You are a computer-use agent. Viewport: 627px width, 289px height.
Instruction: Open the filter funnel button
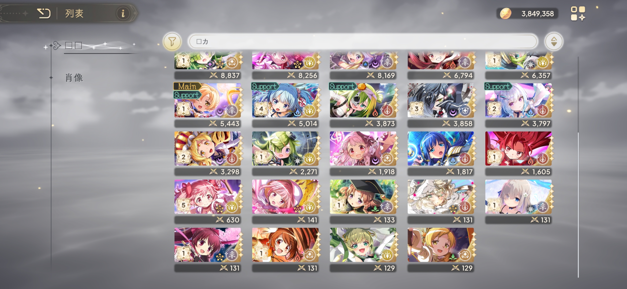point(172,41)
